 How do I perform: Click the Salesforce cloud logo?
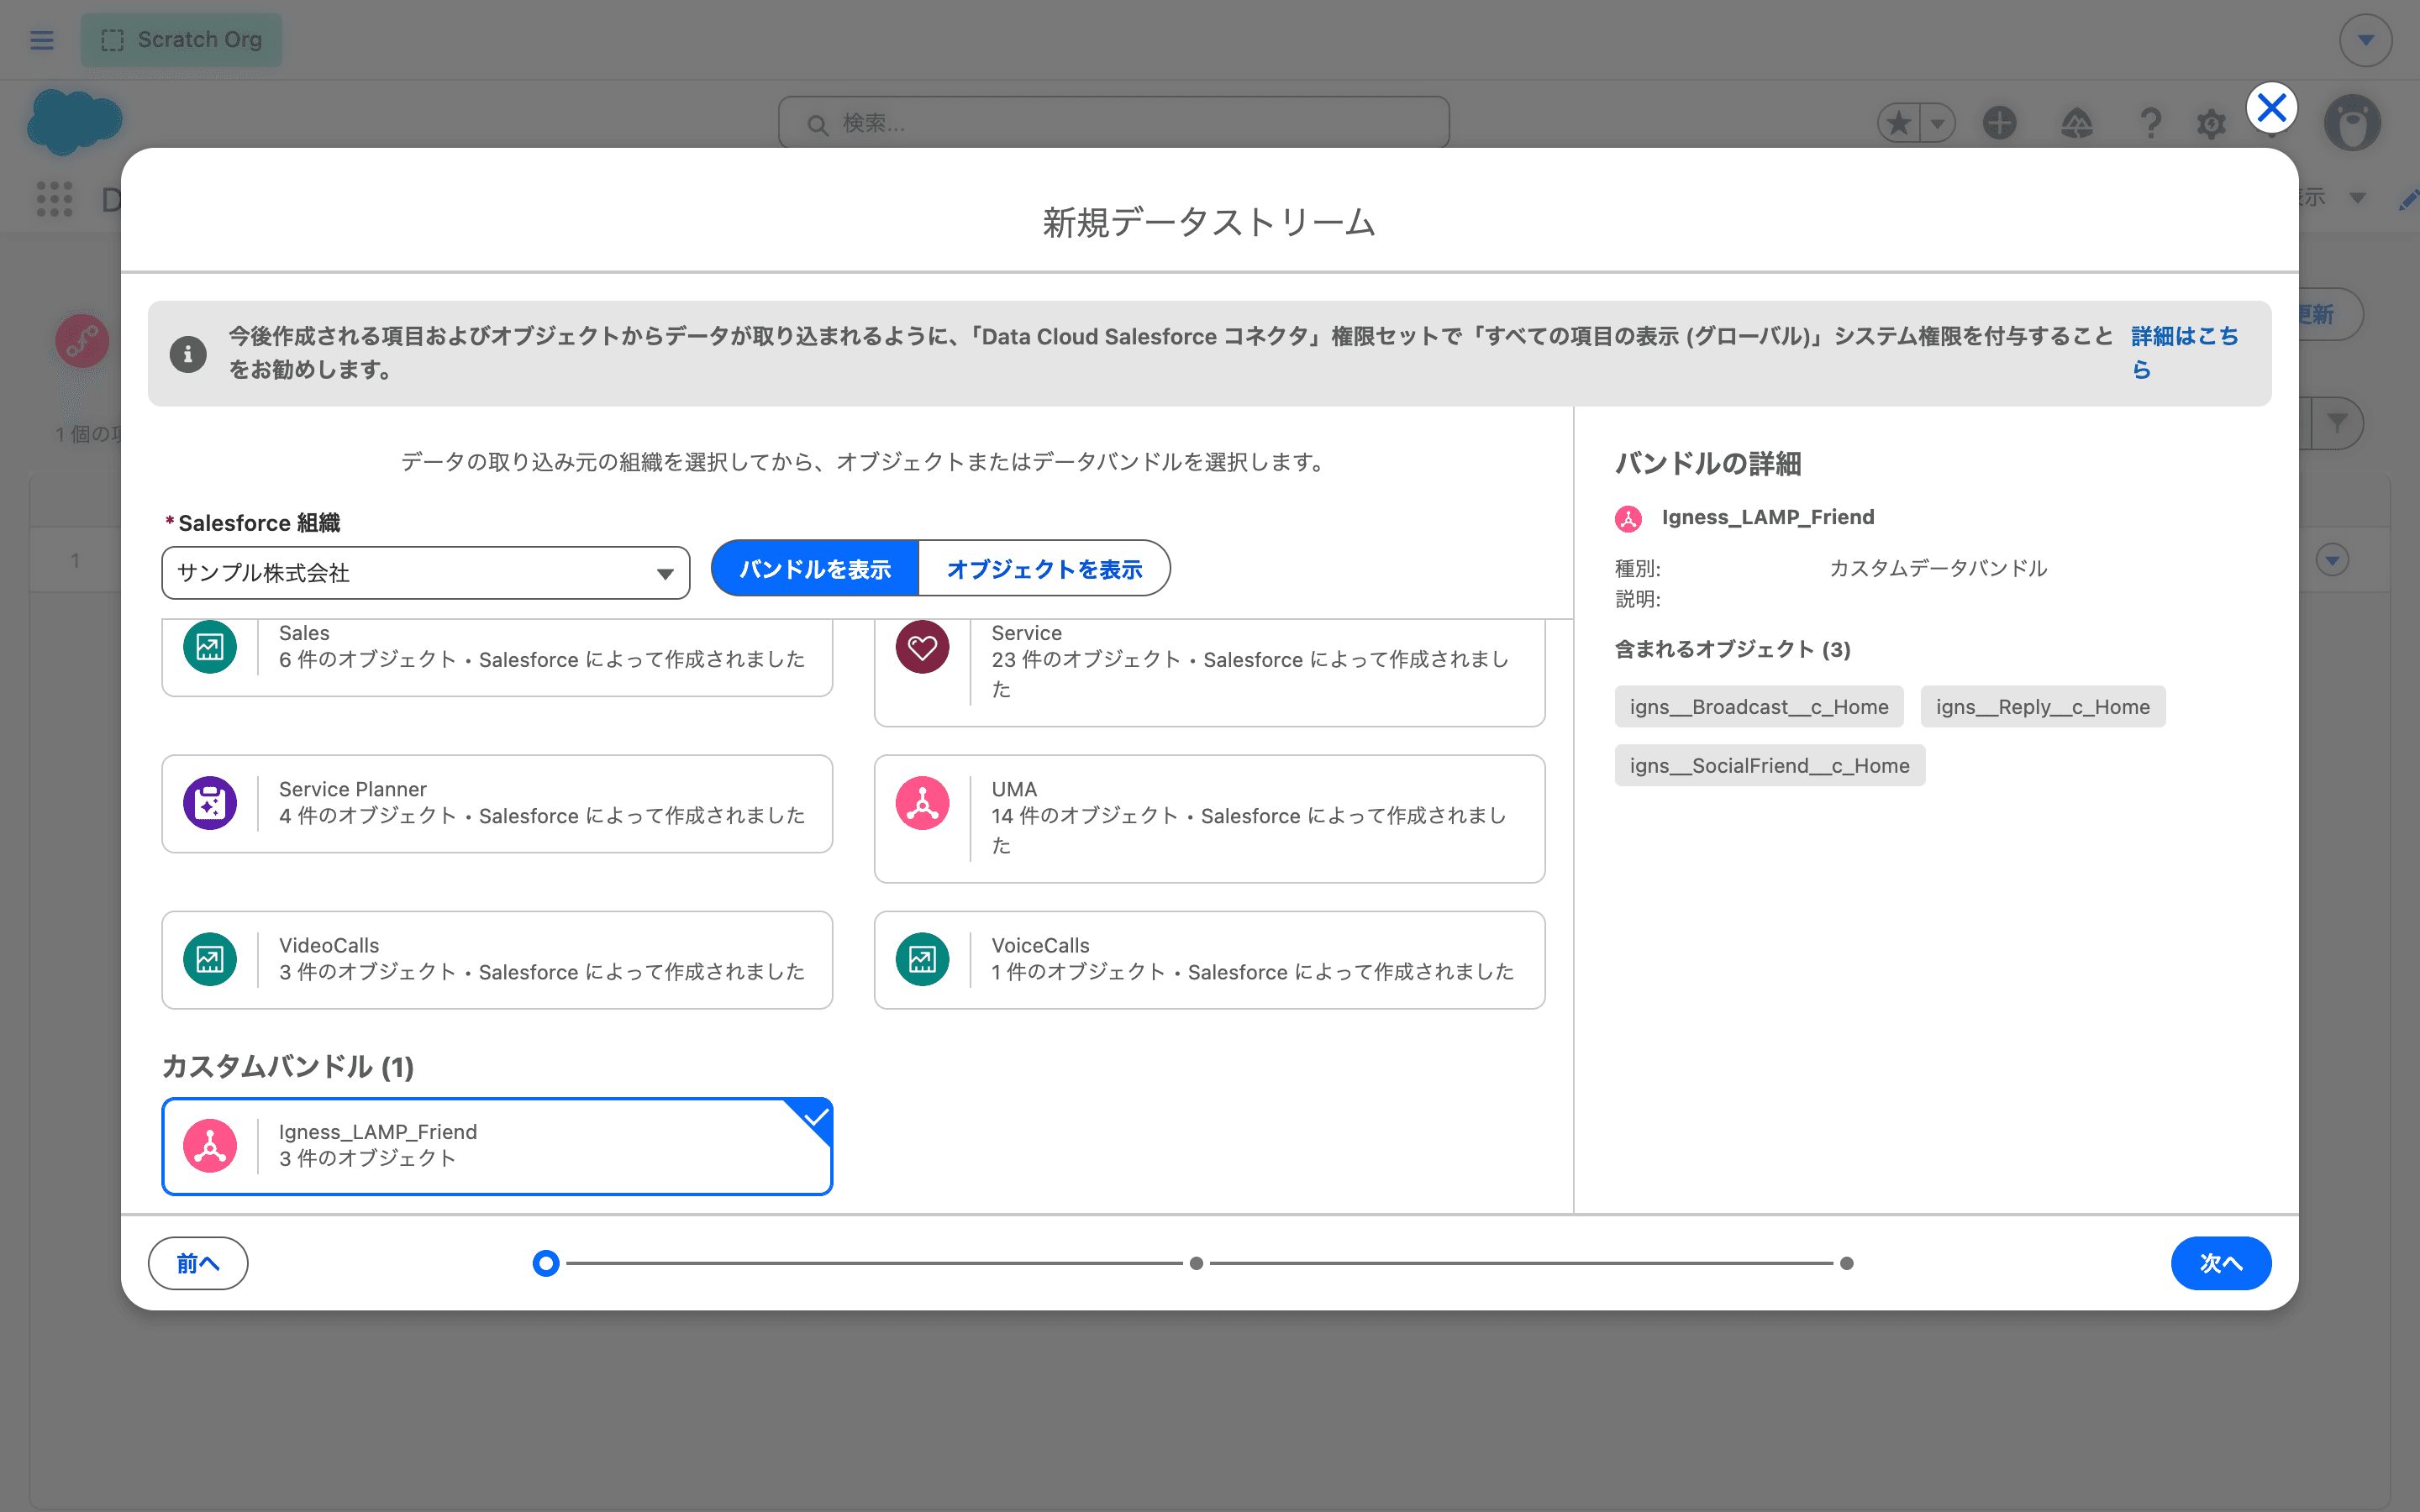pos(74,122)
